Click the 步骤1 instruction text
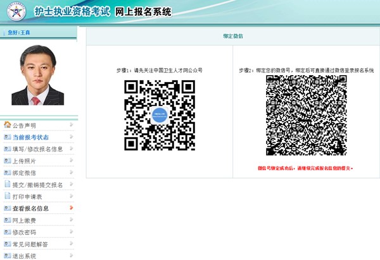 pyautogui.click(x=160, y=71)
